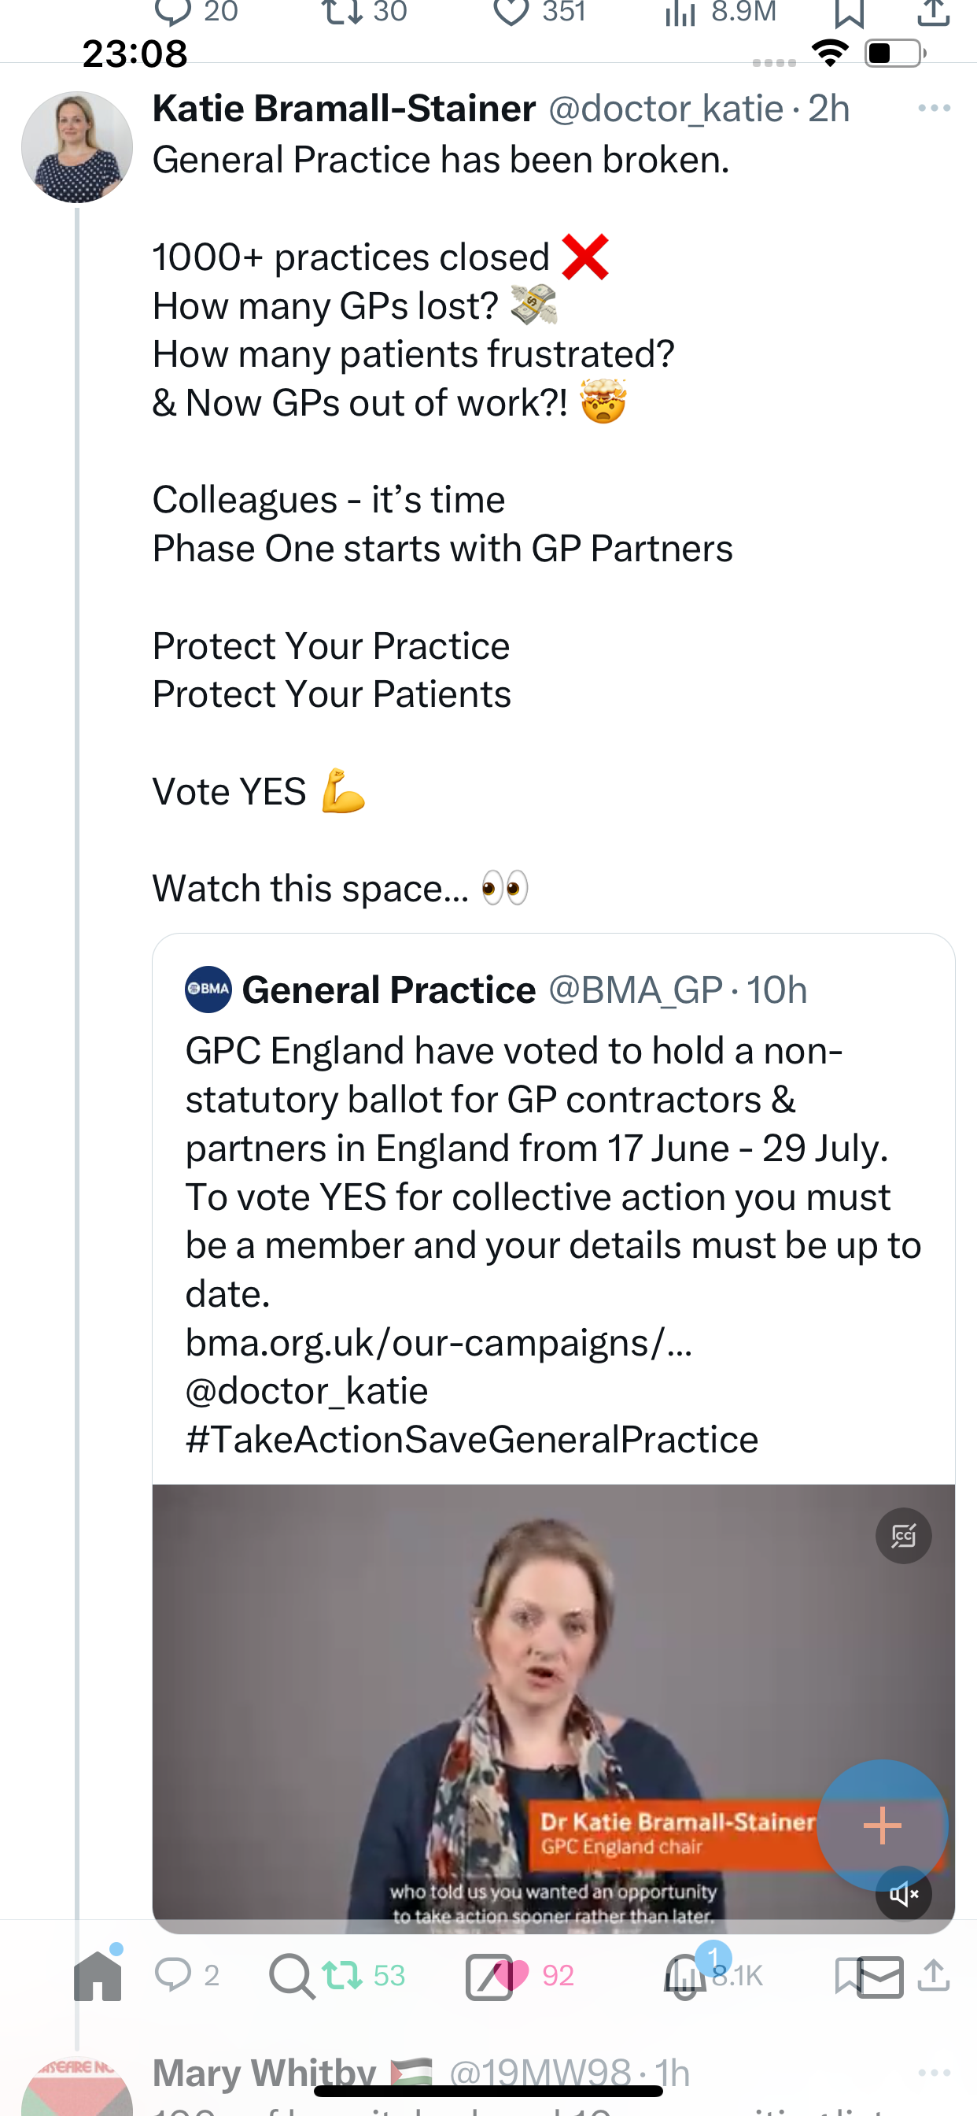The height and width of the screenshot is (2116, 977).
Task: Open the Search tab
Action: tap(293, 1976)
